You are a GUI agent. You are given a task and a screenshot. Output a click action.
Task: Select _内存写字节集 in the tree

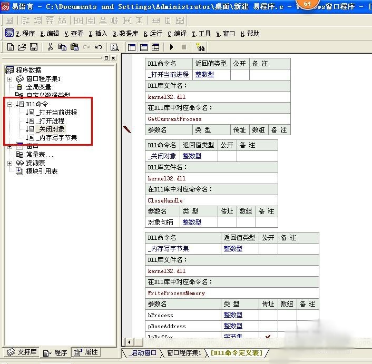57,138
